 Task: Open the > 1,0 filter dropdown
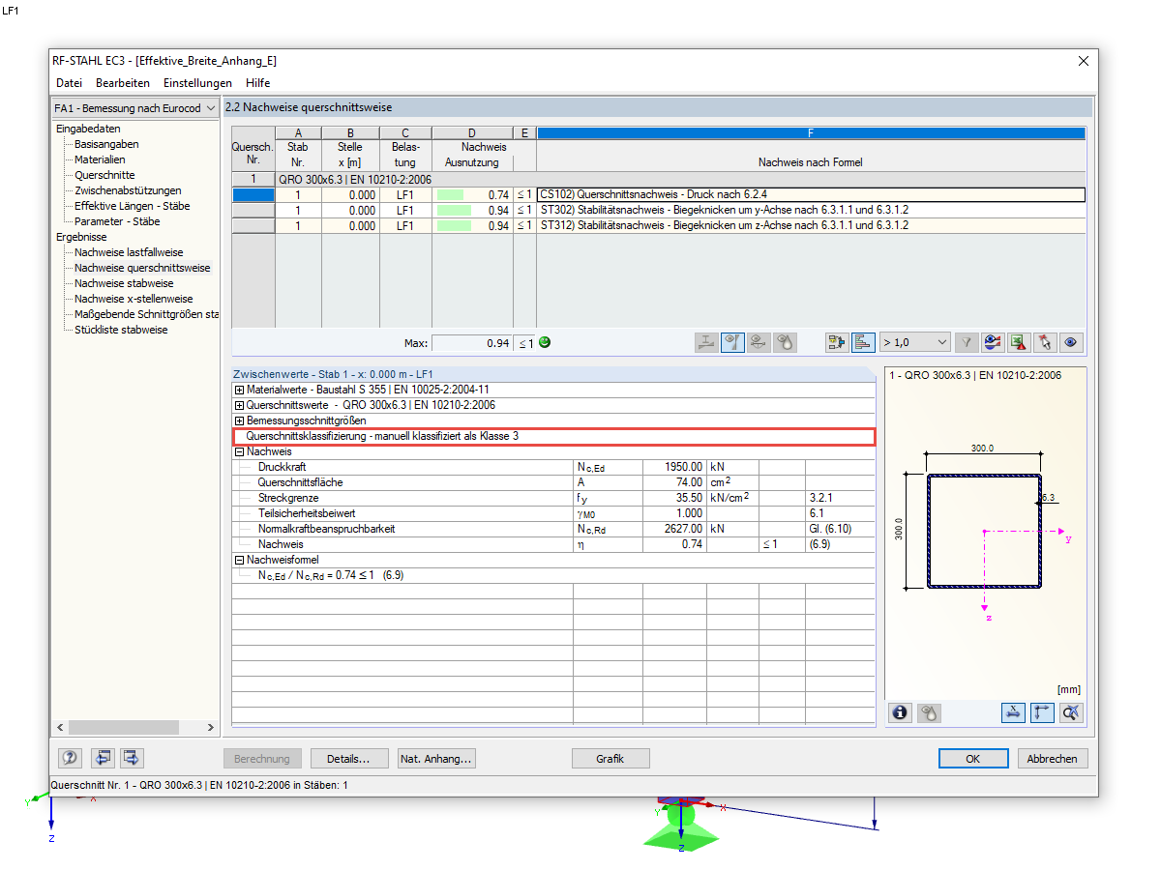pos(914,342)
